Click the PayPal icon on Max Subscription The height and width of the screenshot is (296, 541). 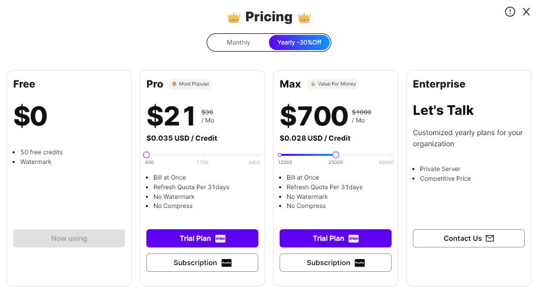coord(360,263)
